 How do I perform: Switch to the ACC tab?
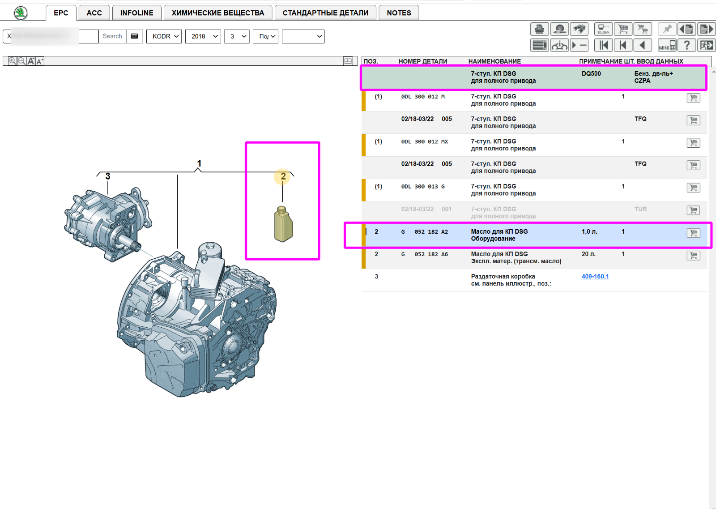coord(94,13)
